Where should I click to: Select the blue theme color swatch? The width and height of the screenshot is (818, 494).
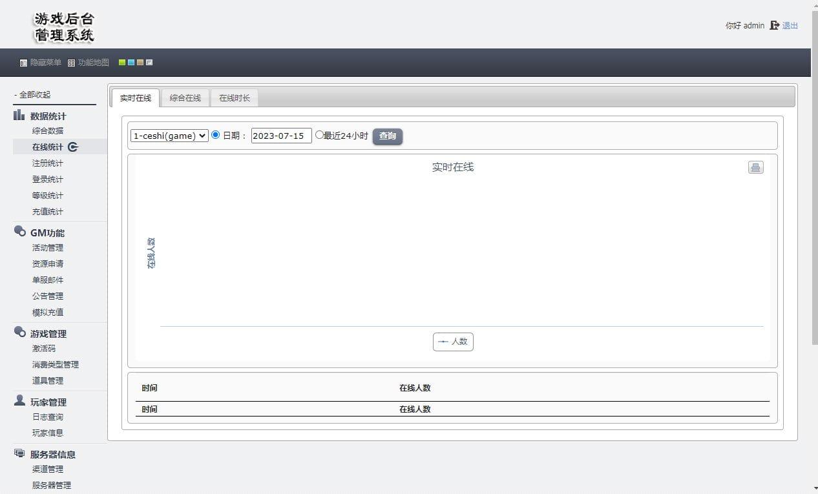tap(131, 63)
